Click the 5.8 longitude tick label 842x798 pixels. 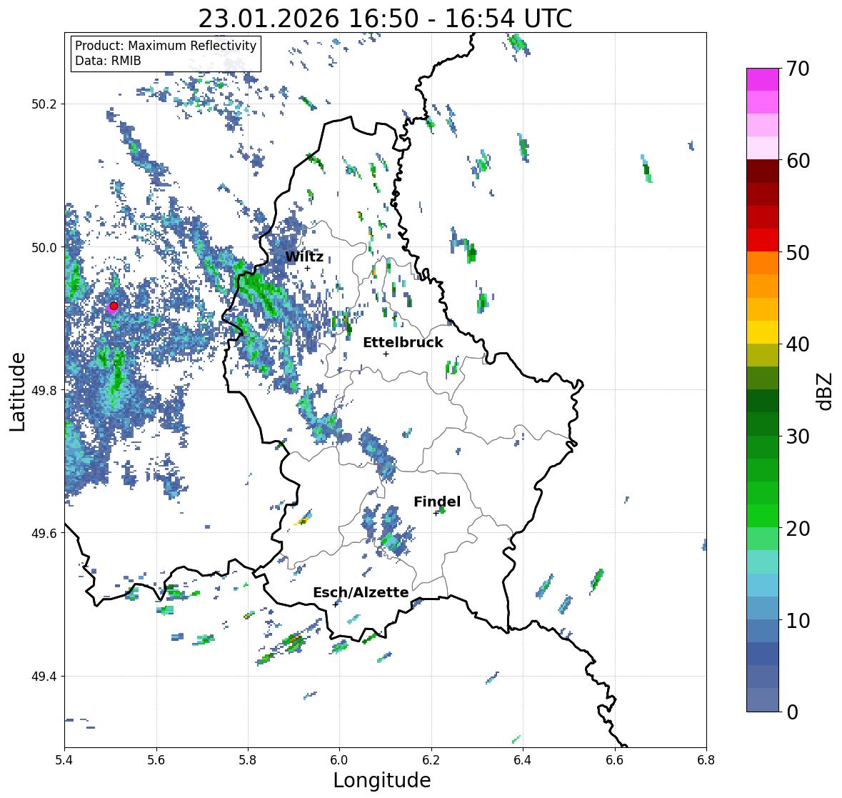(248, 760)
